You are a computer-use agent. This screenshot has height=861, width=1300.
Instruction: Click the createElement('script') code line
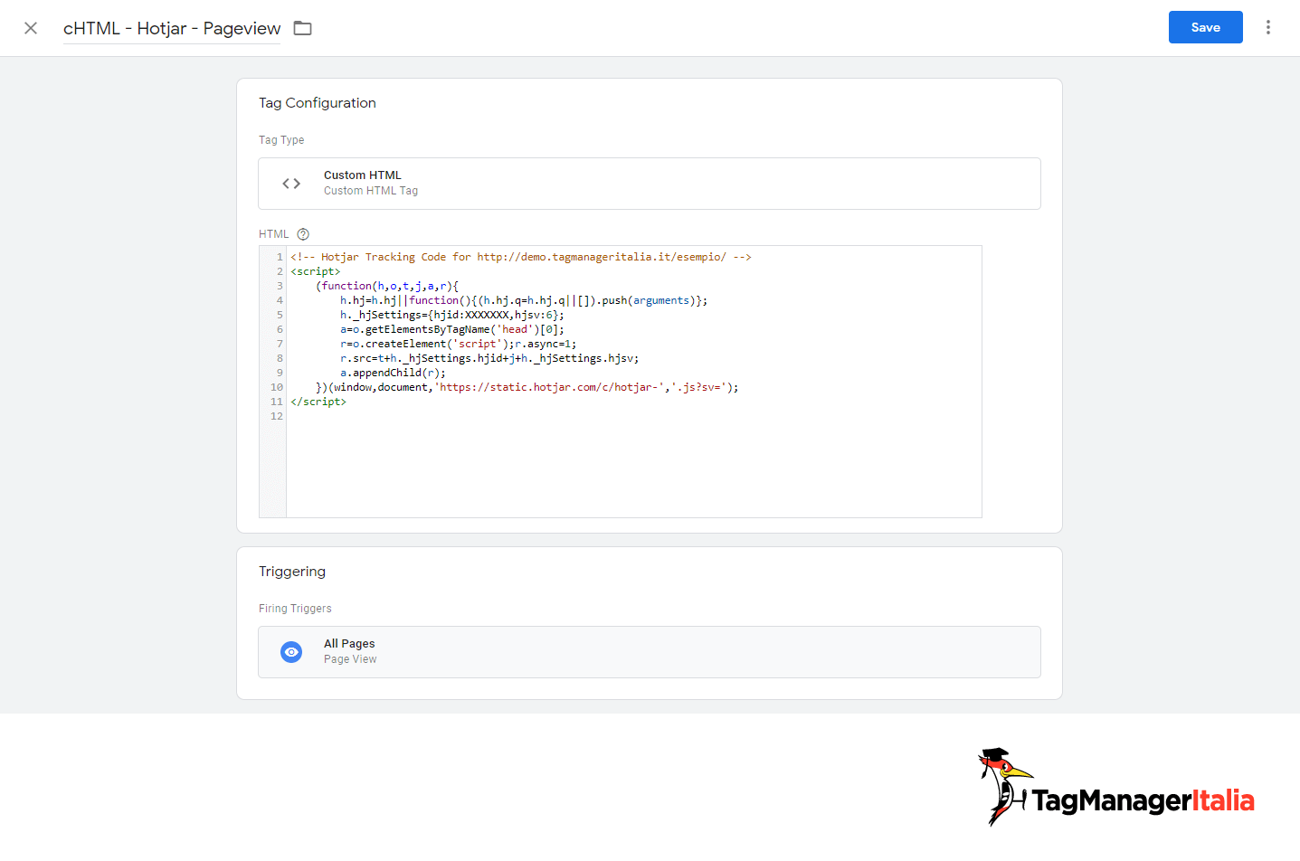[x=459, y=344]
